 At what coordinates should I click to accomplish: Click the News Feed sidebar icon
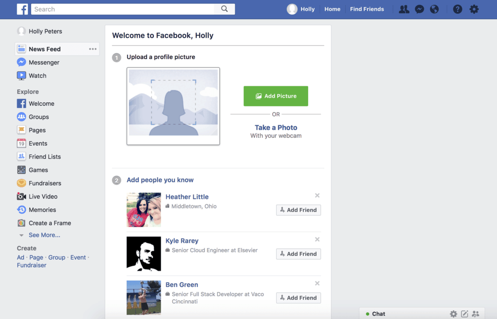click(x=21, y=49)
